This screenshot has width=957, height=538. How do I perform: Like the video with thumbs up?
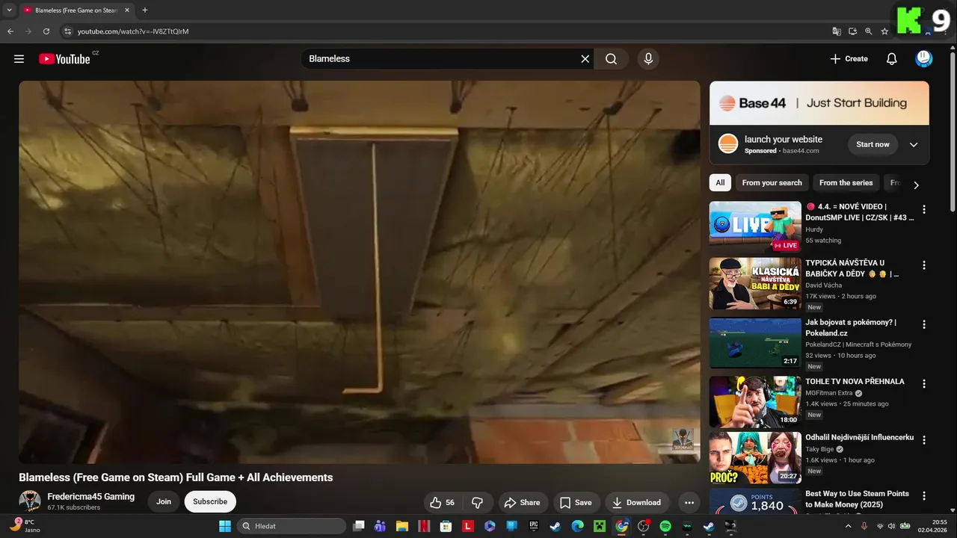click(442, 502)
